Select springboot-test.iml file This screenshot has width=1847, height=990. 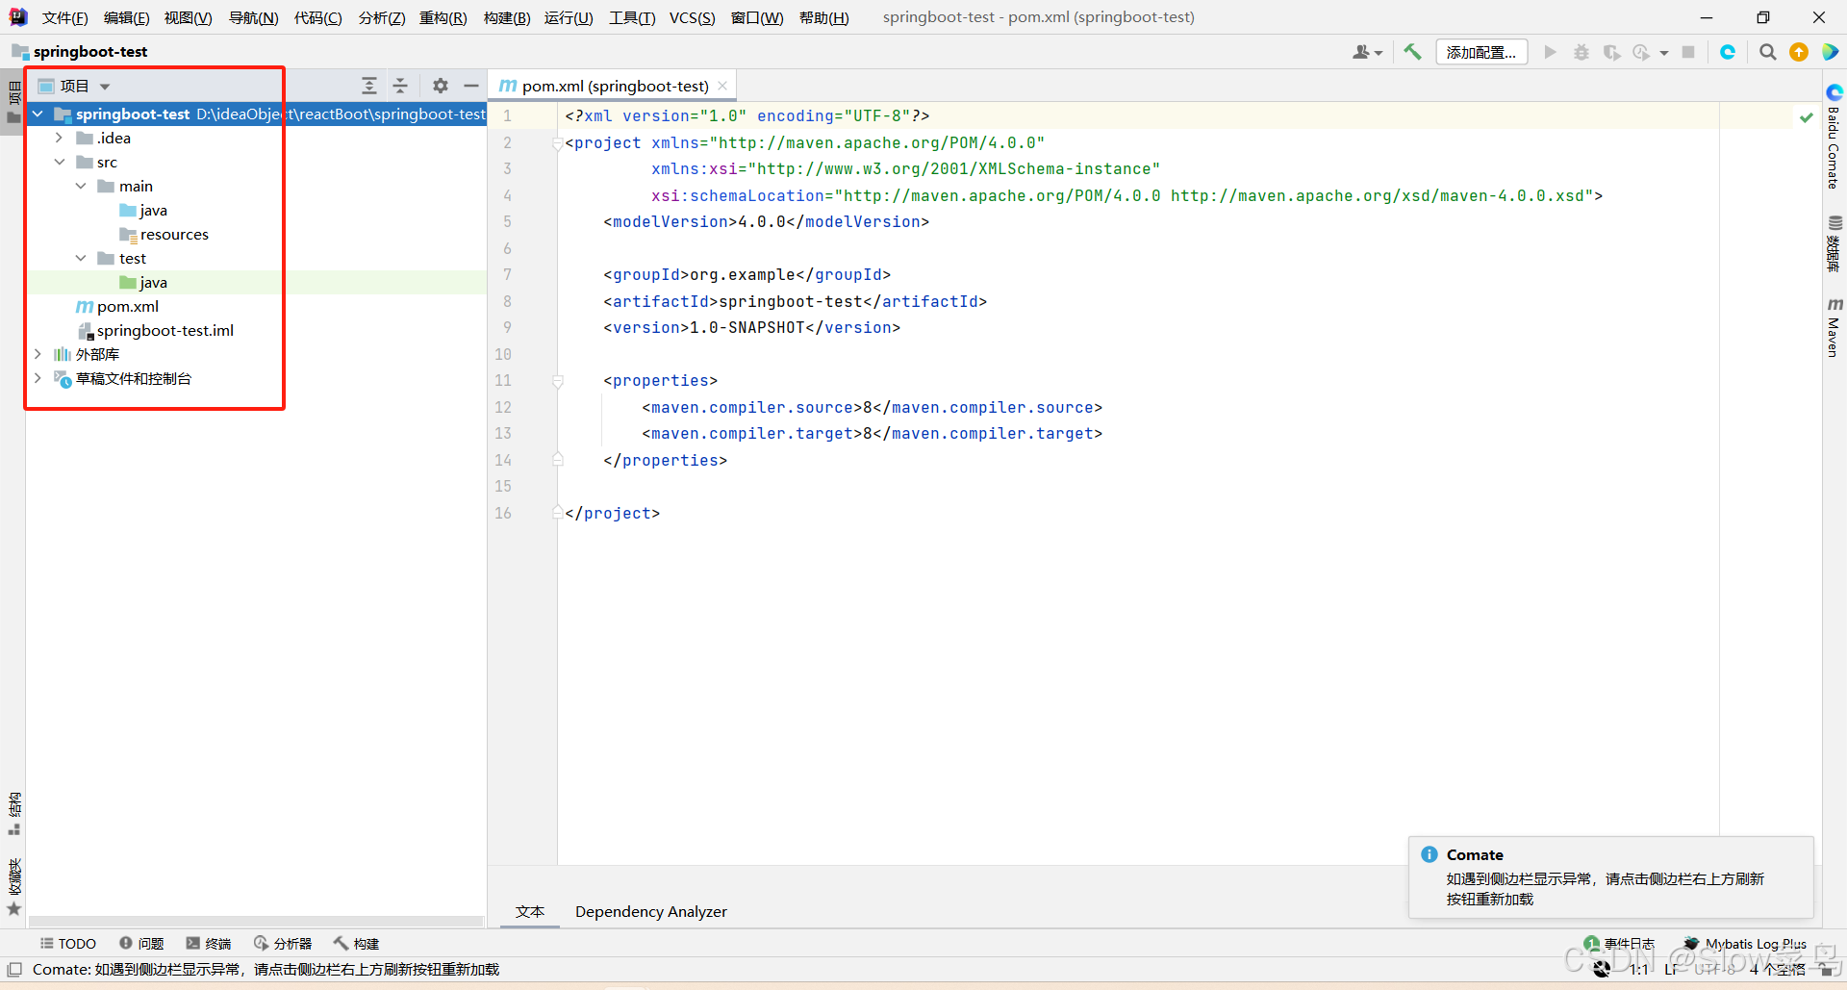pyautogui.click(x=155, y=330)
